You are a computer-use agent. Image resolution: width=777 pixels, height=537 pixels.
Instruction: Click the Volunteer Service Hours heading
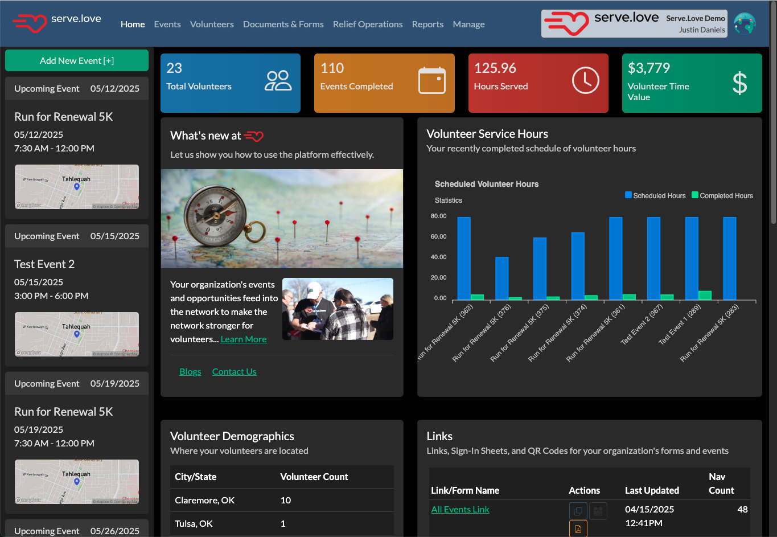tap(487, 134)
